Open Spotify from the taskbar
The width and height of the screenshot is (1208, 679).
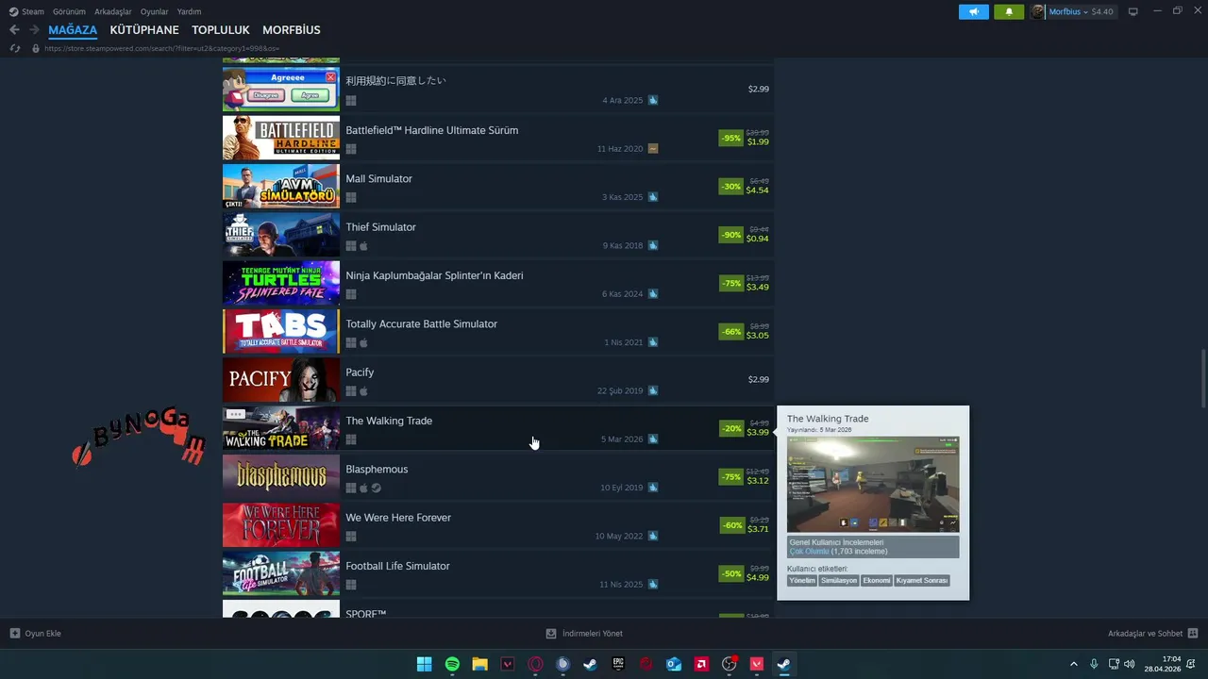(x=452, y=664)
